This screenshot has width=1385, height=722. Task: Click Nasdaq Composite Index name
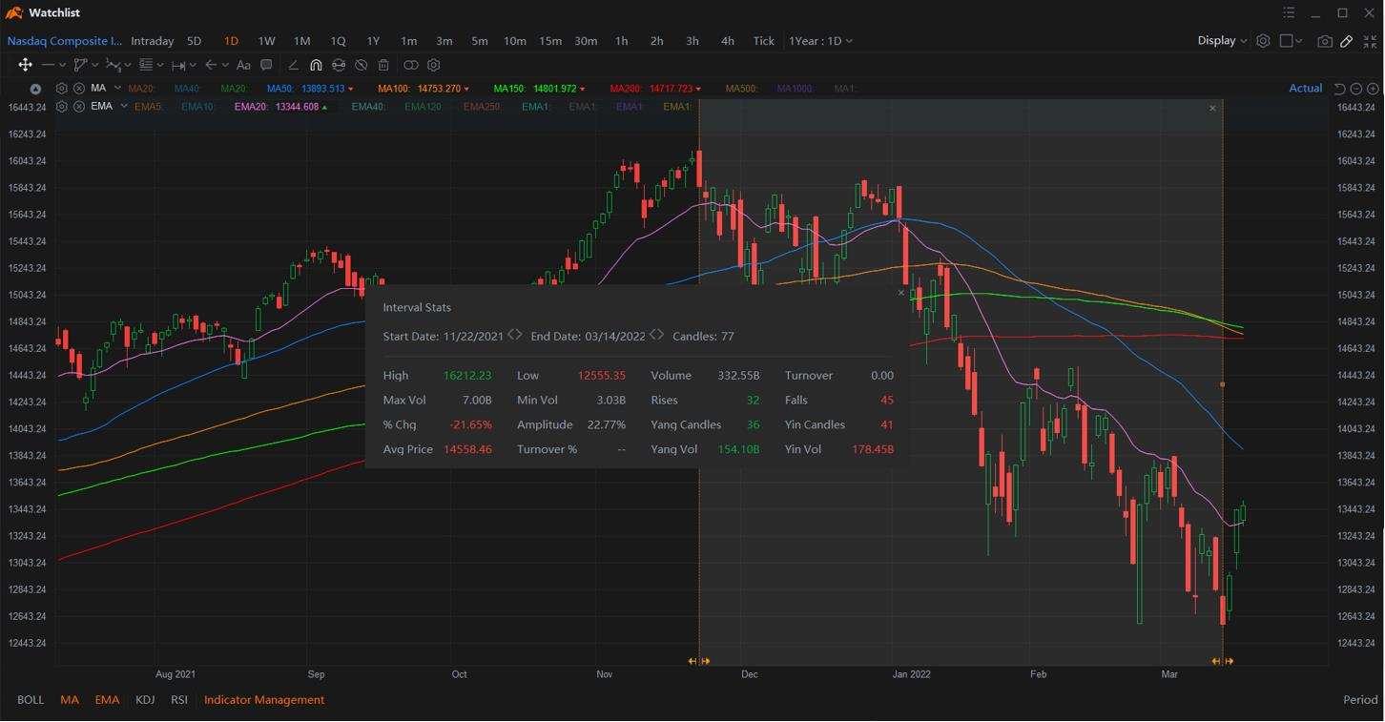click(x=65, y=41)
